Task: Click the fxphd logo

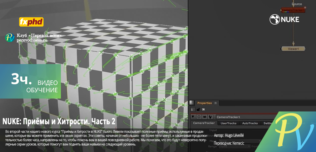Action: 31,22
